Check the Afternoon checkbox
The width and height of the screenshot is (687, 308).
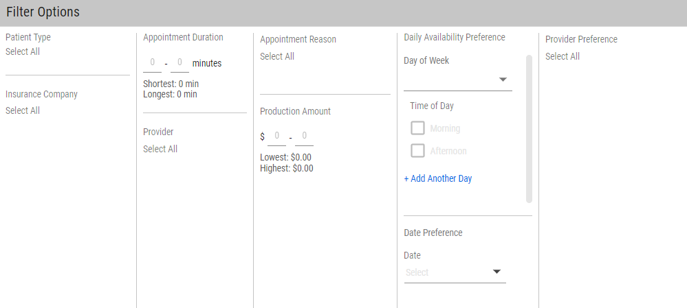(x=417, y=150)
